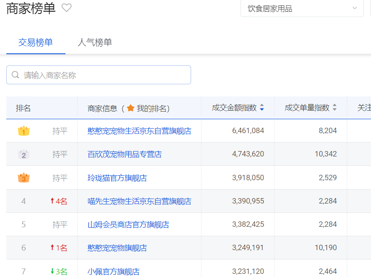Click the order index 10,342
Image resolution: width=371 pixels, height=277 pixels.
coord(326,154)
